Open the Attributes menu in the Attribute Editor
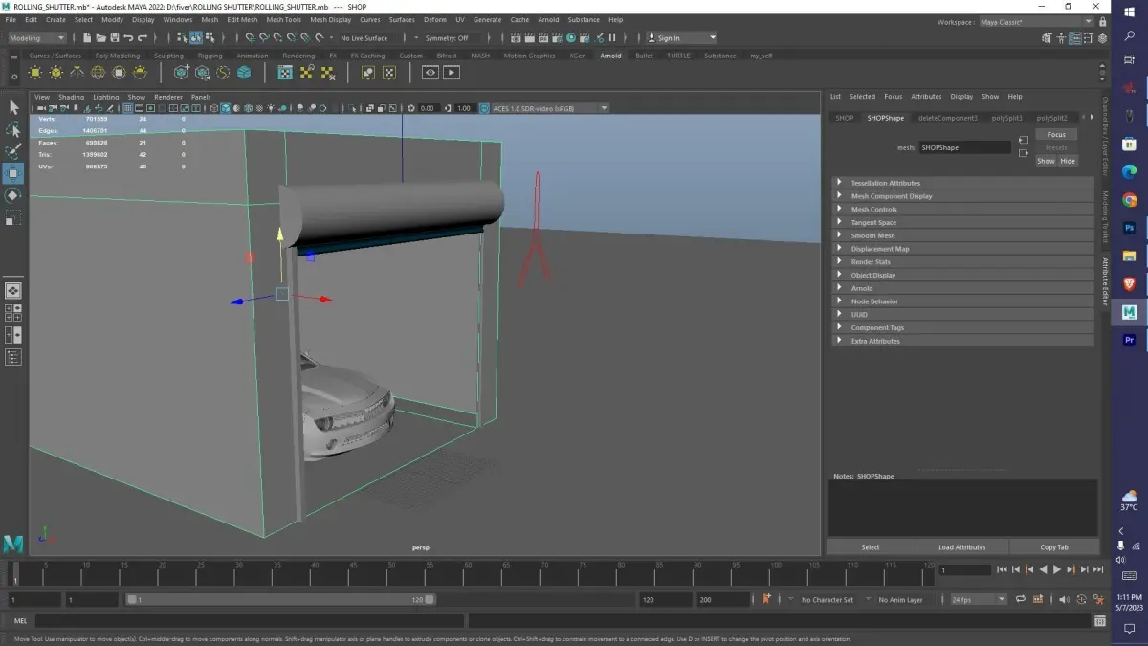 pos(926,97)
